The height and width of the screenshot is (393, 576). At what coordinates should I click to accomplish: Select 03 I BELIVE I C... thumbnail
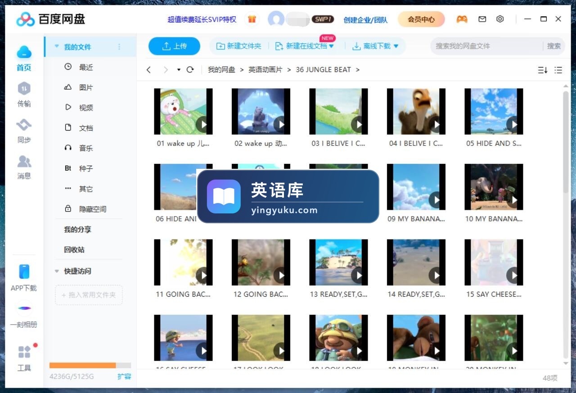point(338,111)
